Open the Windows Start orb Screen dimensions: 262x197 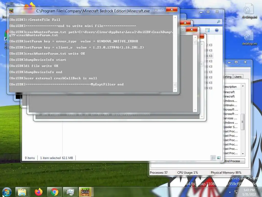click(x=7, y=192)
